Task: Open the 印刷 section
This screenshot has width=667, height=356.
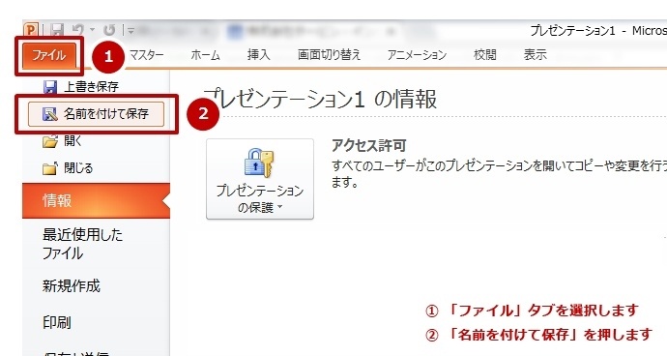Action: pos(57,322)
